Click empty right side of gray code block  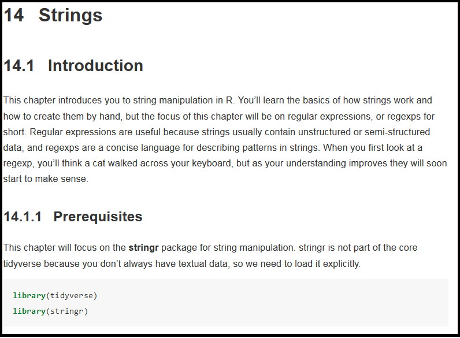[x=347, y=303]
